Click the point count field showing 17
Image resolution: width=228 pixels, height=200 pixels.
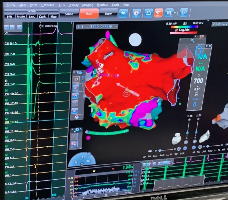click(76, 80)
